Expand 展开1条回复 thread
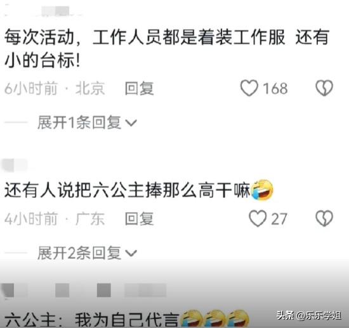This screenshot has width=349, height=328. 87,122
